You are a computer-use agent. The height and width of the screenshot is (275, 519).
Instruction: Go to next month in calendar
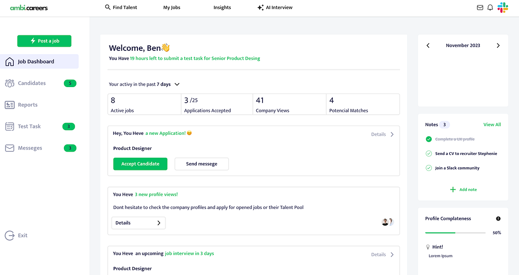pos(498,45)
